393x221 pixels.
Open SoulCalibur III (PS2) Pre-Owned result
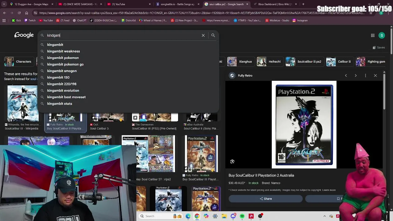[x=155, y=122]
